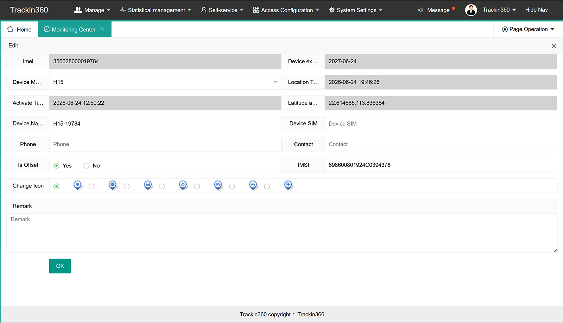Click the Device Name input field

coord(165,123)
